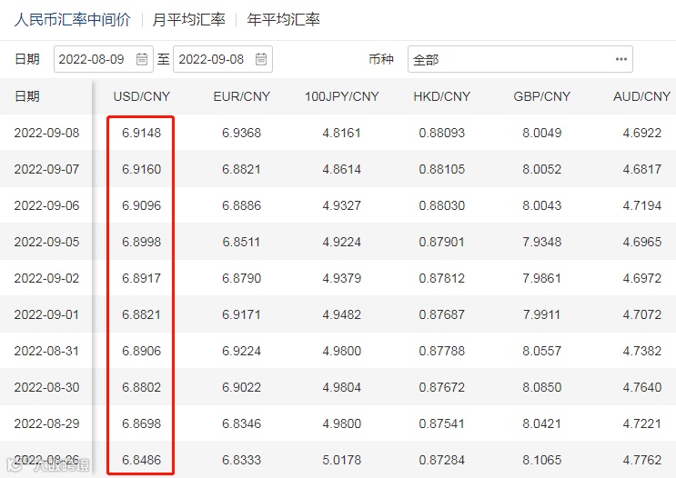
Task: Click EUR/CNY value 6.9368
Action: click(241, 133)
